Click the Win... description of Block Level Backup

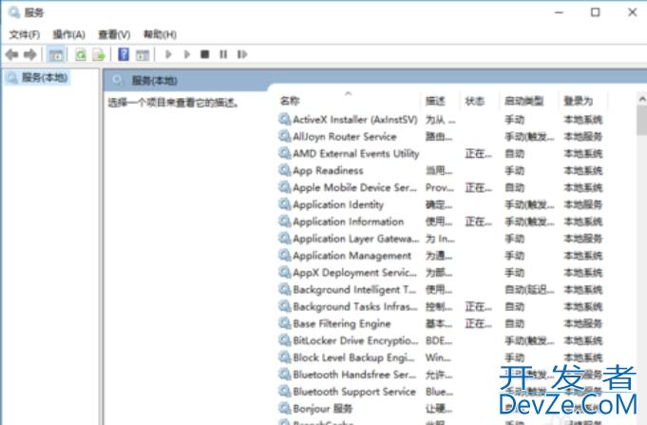pyautogui.click(x=439, y=357)
